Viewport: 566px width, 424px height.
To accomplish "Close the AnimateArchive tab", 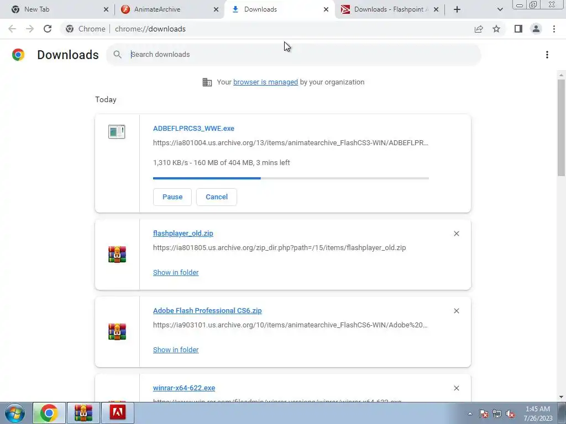I will pyautogui.click(x=216, y=9).
